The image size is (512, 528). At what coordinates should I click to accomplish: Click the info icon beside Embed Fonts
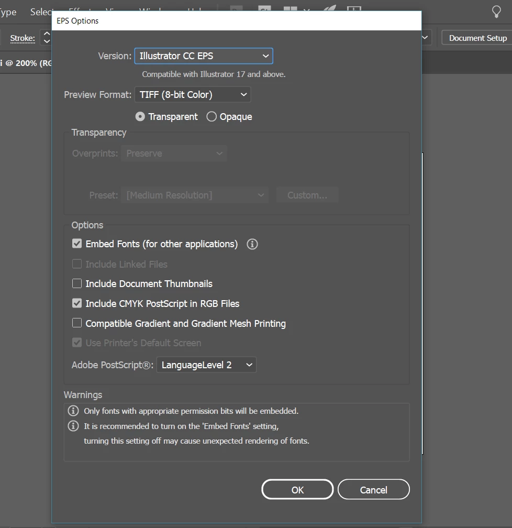point(252,244)
